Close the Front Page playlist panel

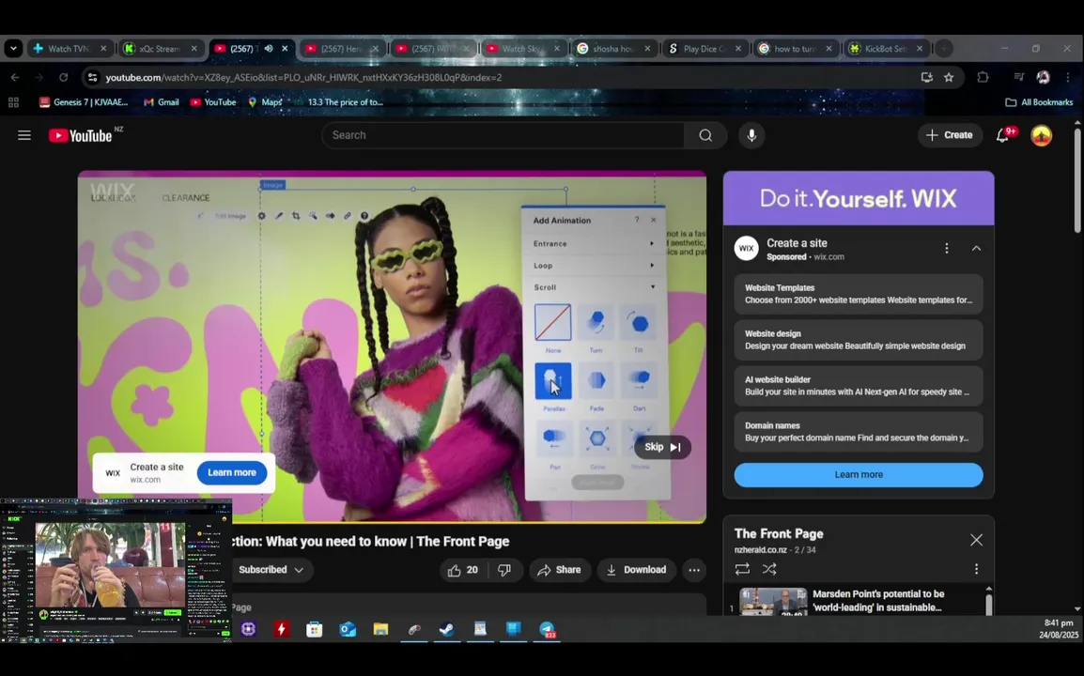tap(976, 539)
